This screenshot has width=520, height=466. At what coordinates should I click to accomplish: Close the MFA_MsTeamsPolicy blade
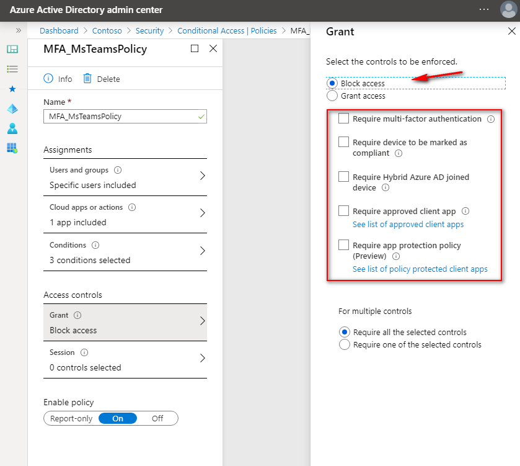[213, 48]
